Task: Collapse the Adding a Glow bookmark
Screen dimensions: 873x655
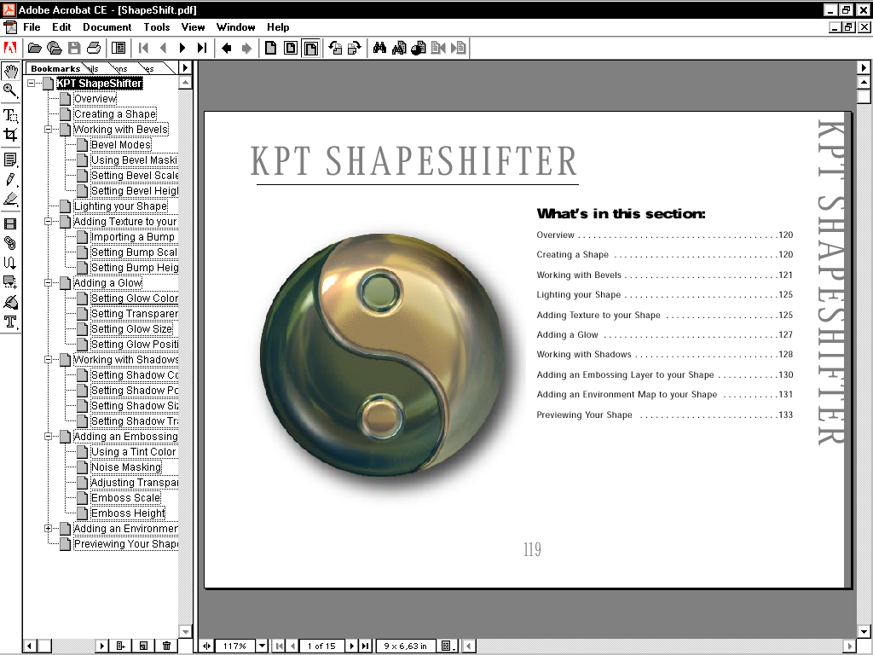Action: click(x=49, y=283)
